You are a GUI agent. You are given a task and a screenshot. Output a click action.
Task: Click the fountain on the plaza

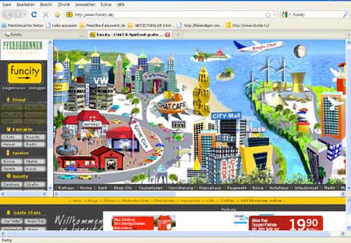click(x=66, y=142)
